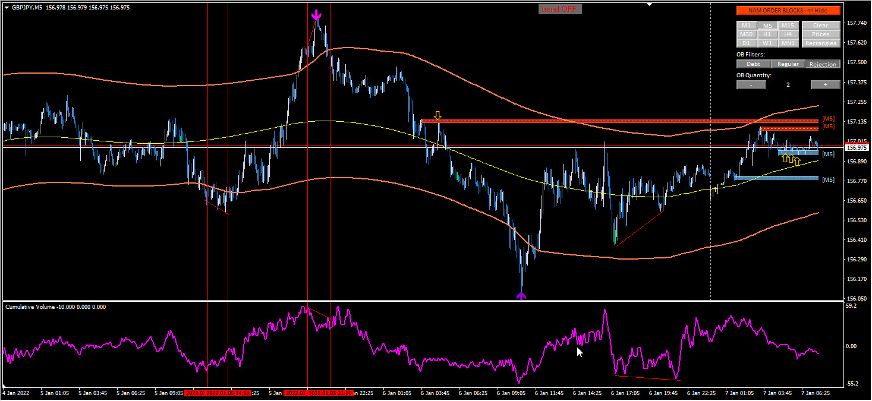Select the long upper red order block rectangle
872x401 pixels.
click(620, 121)
